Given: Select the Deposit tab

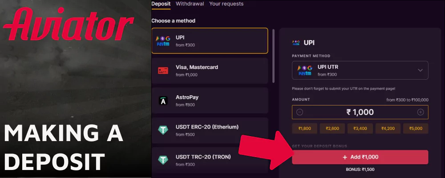Looking at the screenshot, I should coord(161,4).
